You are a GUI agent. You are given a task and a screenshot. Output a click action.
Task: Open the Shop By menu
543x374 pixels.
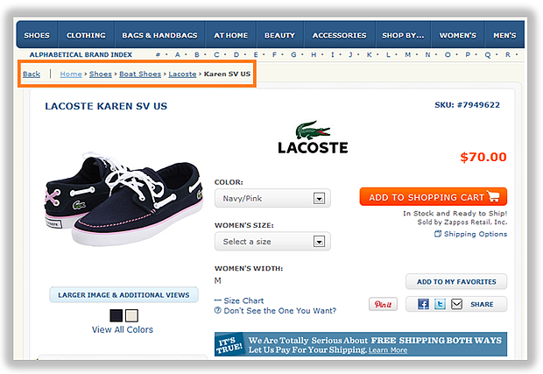pos(403,35)
